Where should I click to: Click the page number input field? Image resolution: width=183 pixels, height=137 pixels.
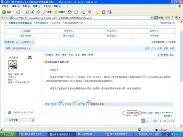[x=149, y=121]
